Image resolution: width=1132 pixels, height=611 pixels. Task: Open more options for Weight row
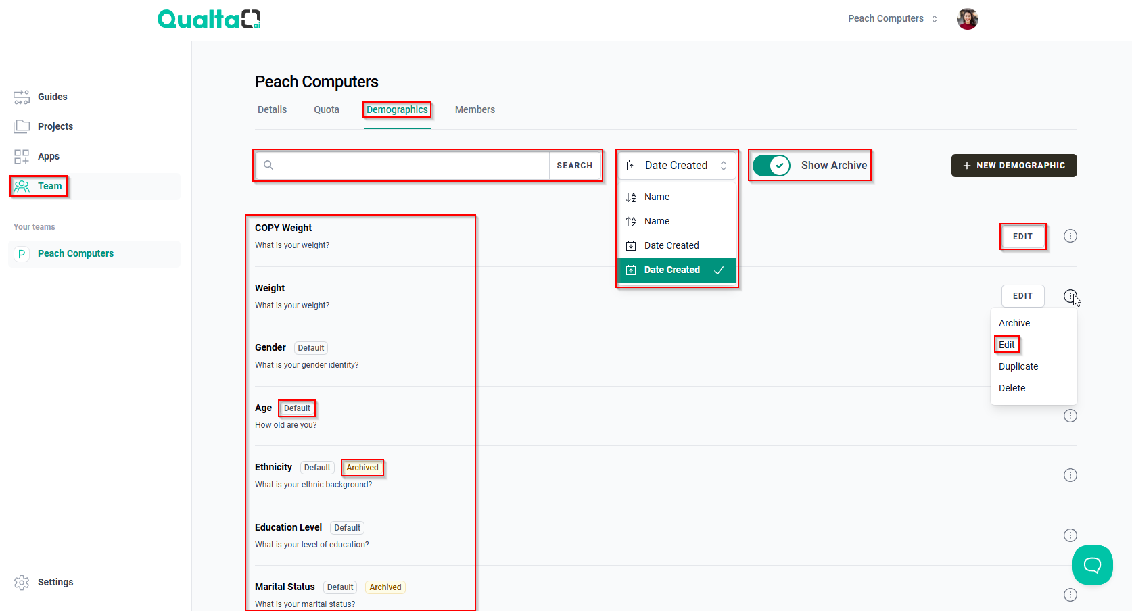point(1070,296)
